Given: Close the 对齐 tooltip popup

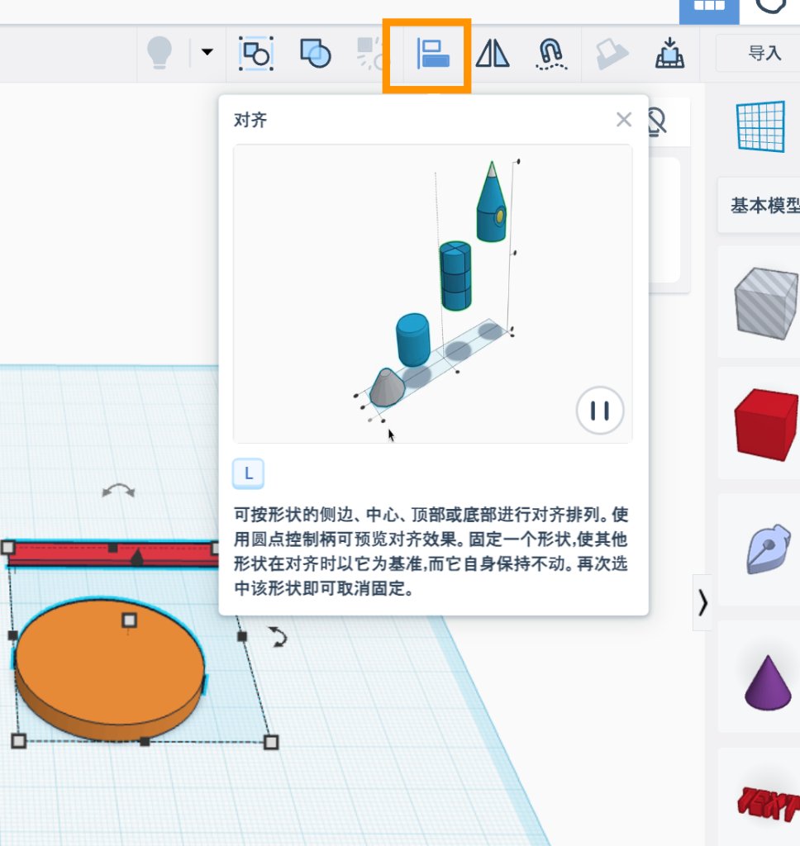Looking at the screenshot, I should coord(624,119).
